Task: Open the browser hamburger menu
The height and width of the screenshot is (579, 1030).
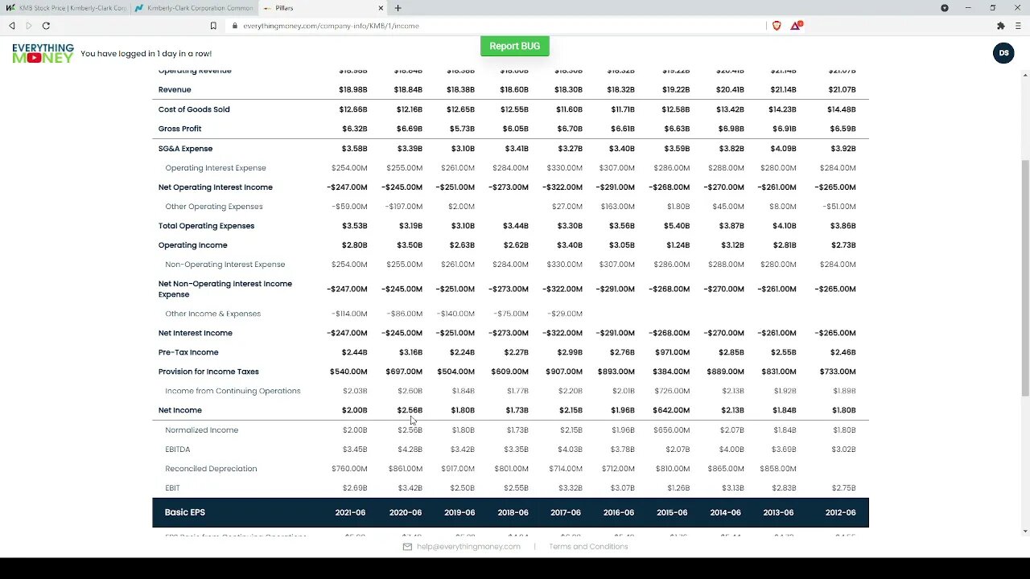Action: pos(1018,26)
